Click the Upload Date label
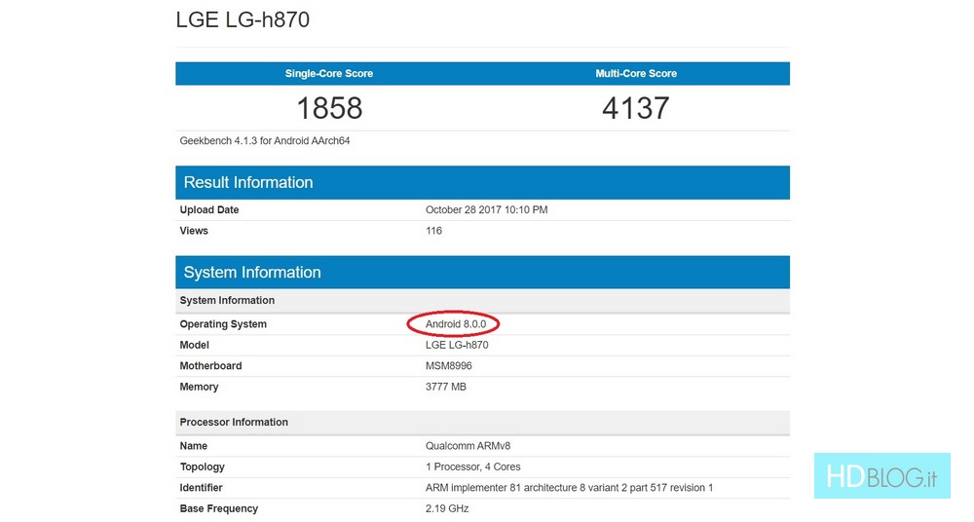The width and height of the screenshot is (974, 522). pos(209,210)
